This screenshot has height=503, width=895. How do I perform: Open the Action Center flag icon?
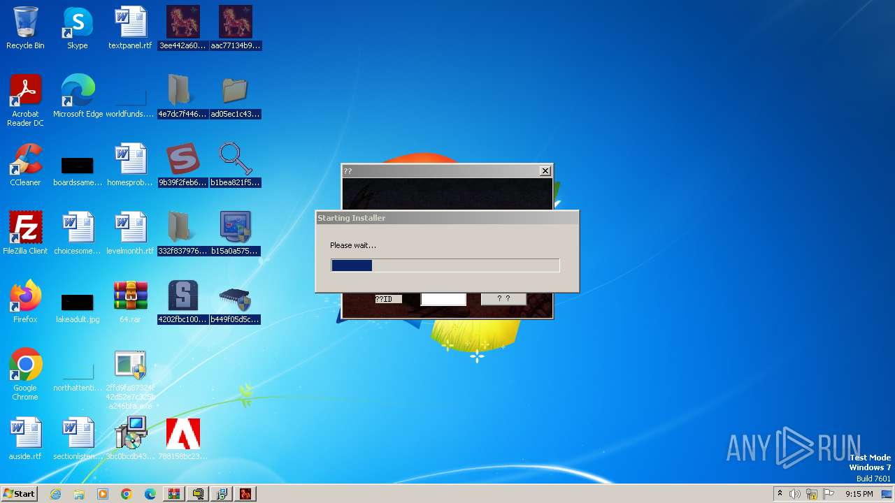click(829, 494)
